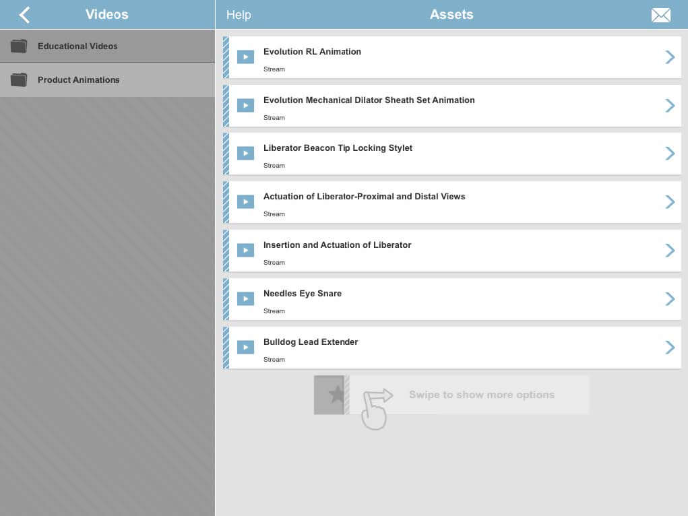Open chevron for Insertion and Actuation of Liberator
Screen dimensions: 688x516
coord(669,251)
